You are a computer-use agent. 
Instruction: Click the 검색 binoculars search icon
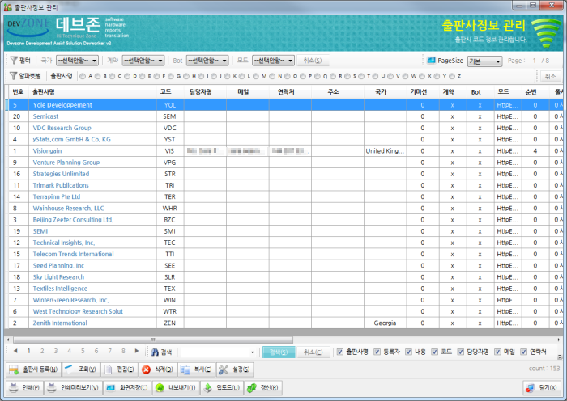click(156, 352)
